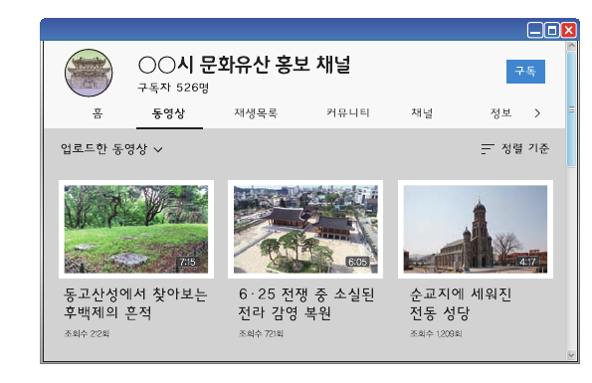Click the view count under the 동고산성 video

pos(87,333)
